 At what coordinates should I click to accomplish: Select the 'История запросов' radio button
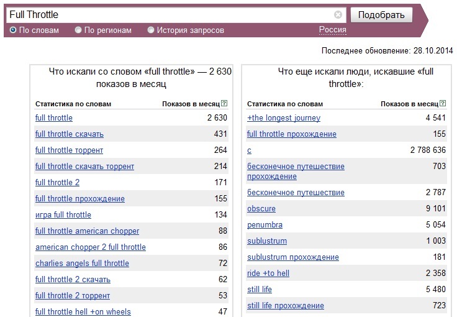(x=150, y=30)
